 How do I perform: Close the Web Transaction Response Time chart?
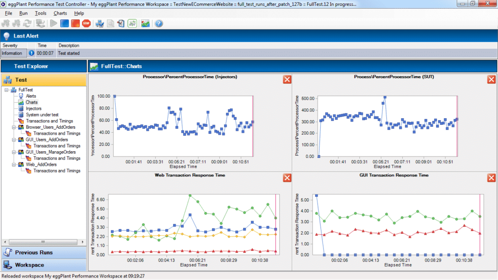[287, 178]
